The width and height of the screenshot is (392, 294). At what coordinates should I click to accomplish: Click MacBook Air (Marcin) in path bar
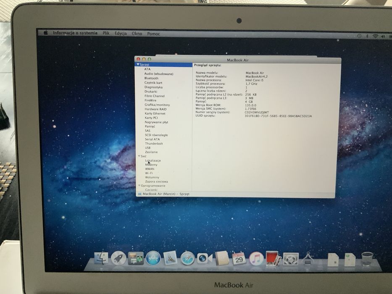159,194
